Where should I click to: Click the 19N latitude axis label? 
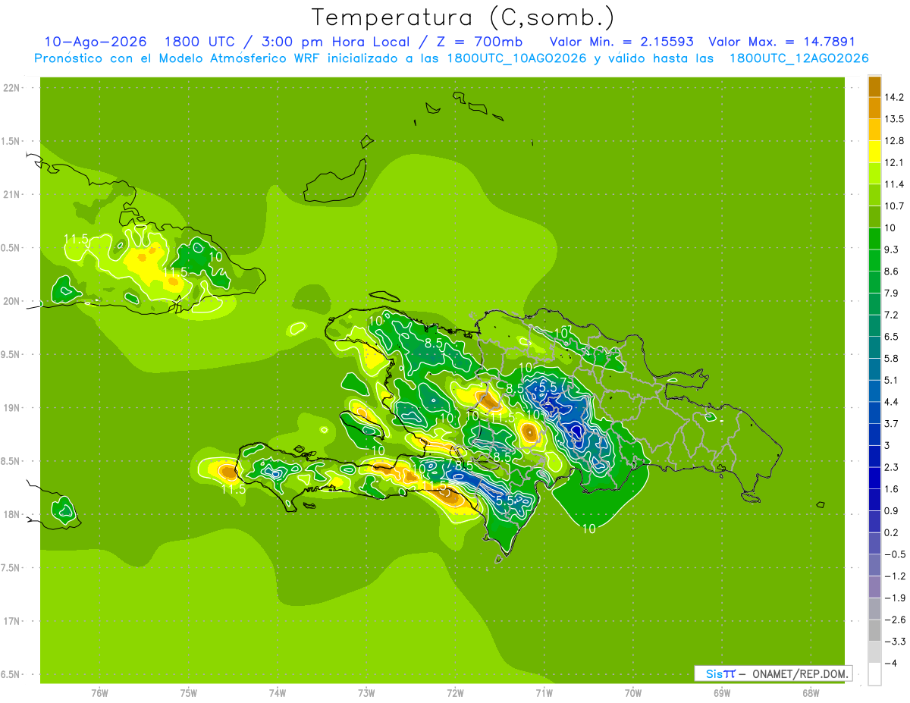(x=12, y=408)
